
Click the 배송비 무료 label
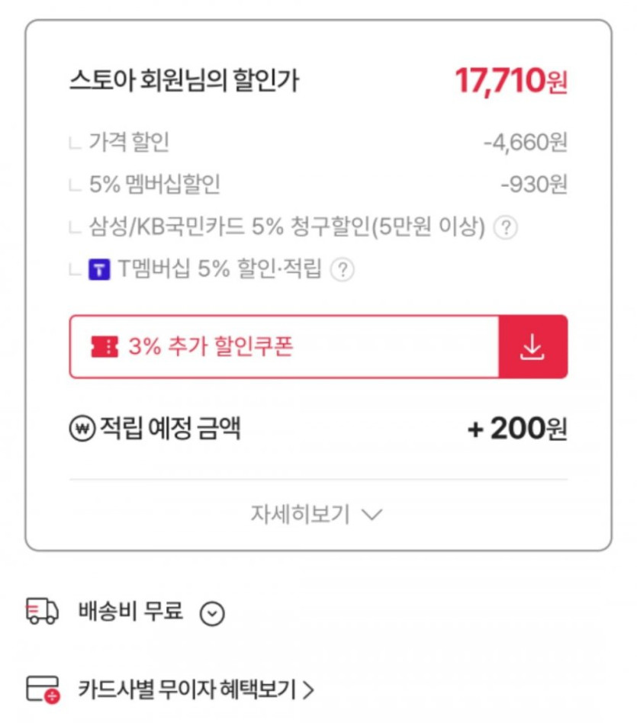[x=130, y=612]
